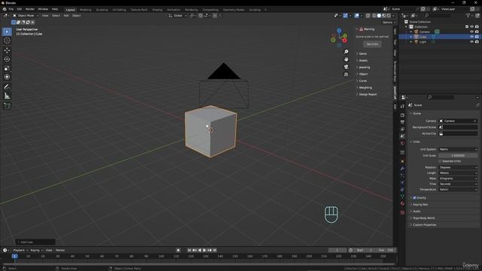Image resolution: width=482 pixels, height=271 pixels.
Task: Toggle visibility eye for Light row
Action: click(471, 41)
